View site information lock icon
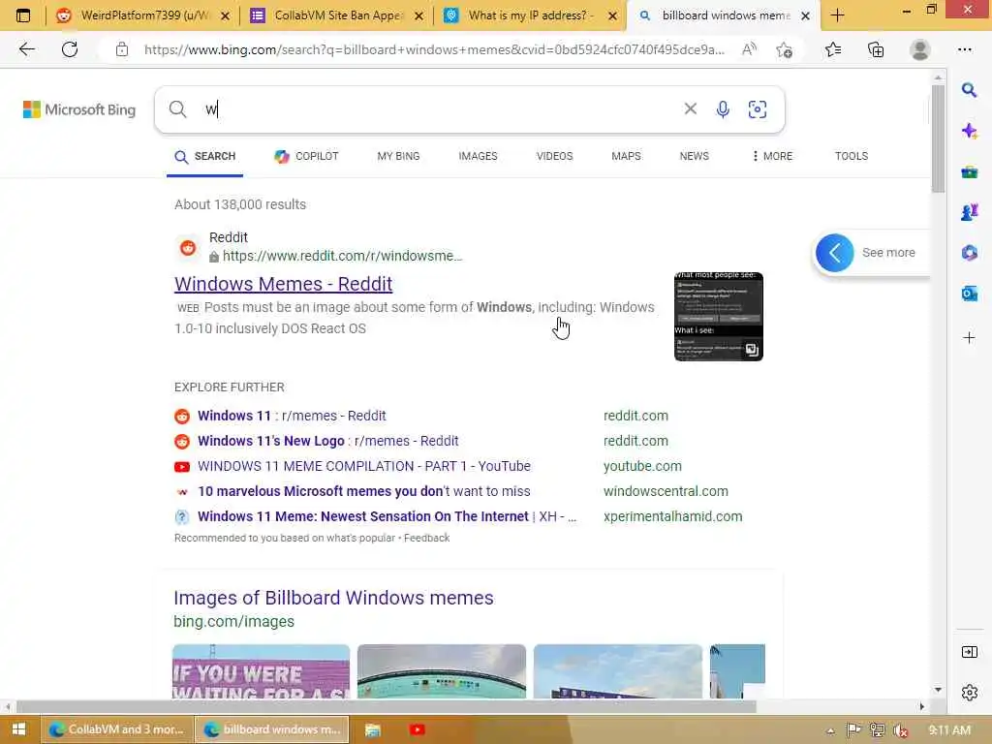This screenshot has width=992, height=744. tap(122, 49)
